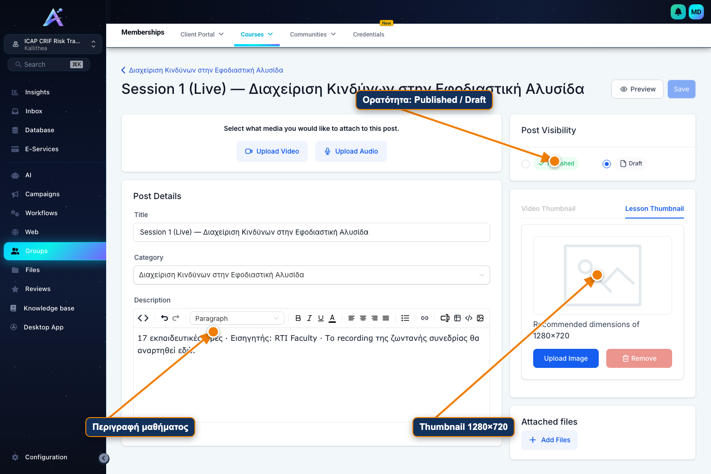Open Groups in sidebar
Viewport: 711px width, 474px height.
55,251
